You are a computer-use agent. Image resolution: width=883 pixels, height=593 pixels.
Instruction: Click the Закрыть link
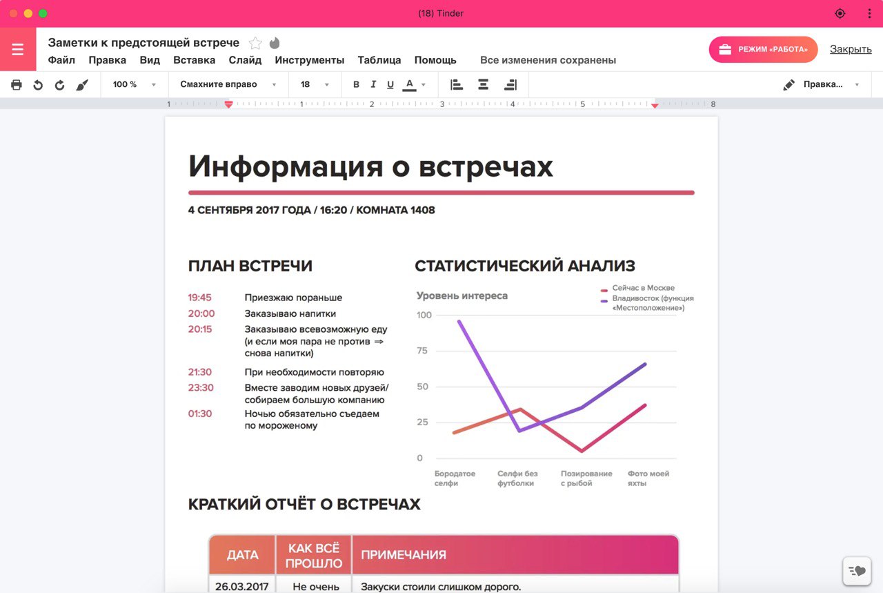click(x=851, y=49)
